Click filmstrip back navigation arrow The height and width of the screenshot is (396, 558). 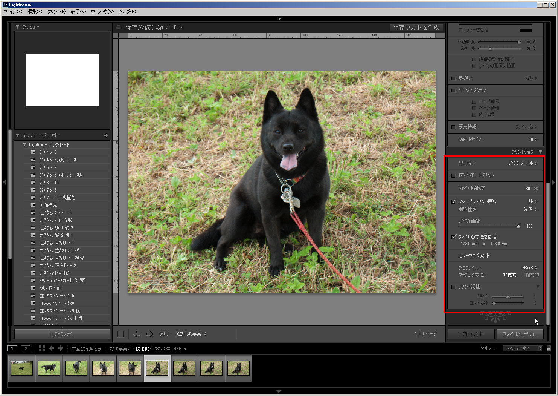point(52,348)
